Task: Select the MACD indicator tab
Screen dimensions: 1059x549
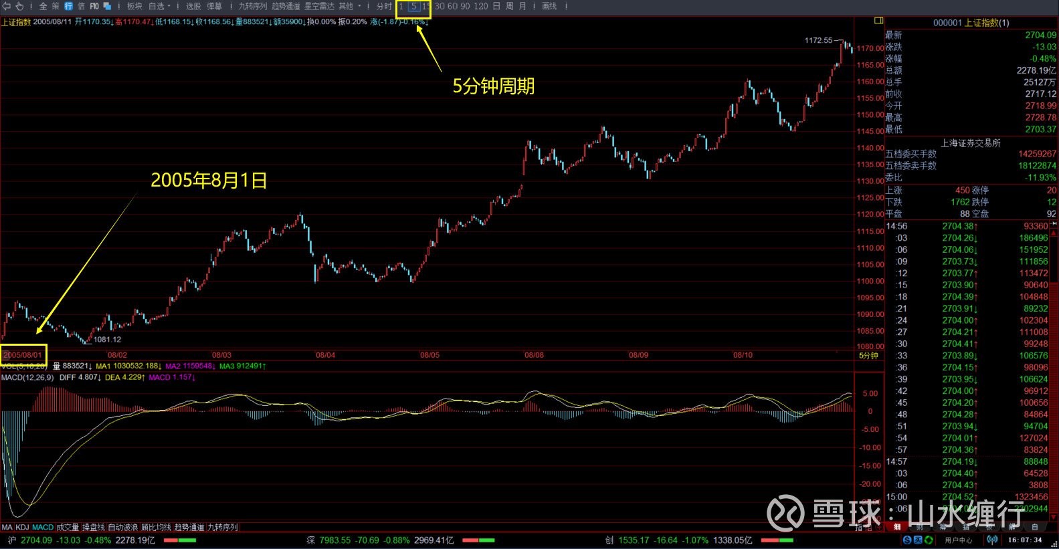Action: coord(43,527)
